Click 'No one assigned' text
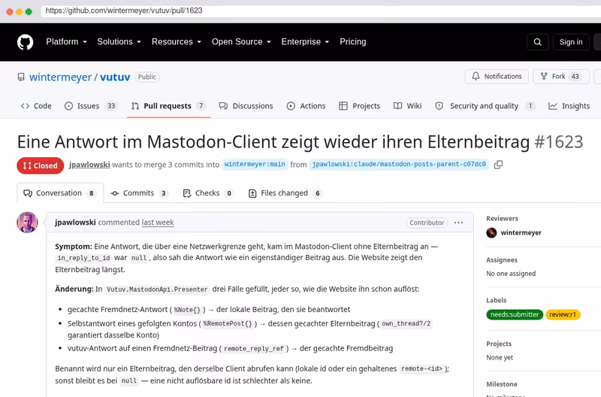The image size is (601, 397). (x=511, y=274)
